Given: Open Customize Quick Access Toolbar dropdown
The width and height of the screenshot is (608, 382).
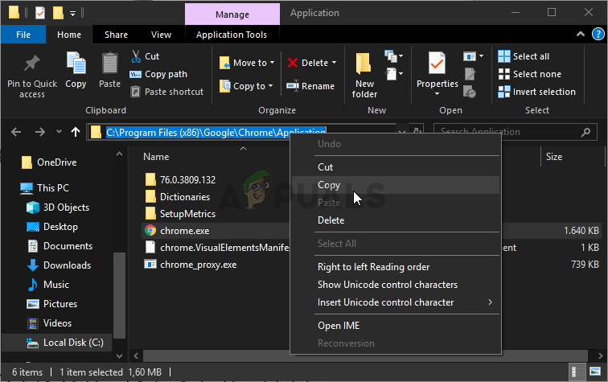Looking at the screenshot, I should 73,14.
